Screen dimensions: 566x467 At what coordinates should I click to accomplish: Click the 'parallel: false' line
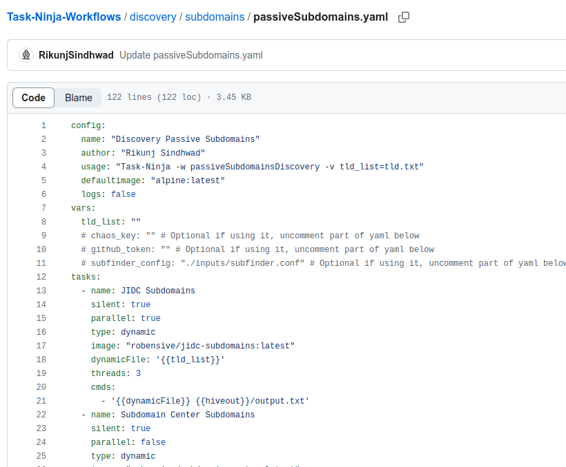[128, 442]
